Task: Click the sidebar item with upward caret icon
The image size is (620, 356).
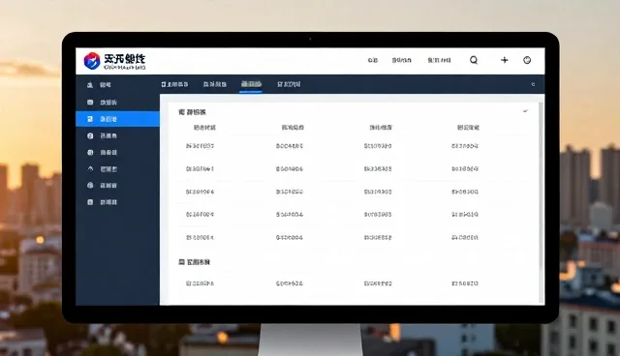Action: point(102,169)
